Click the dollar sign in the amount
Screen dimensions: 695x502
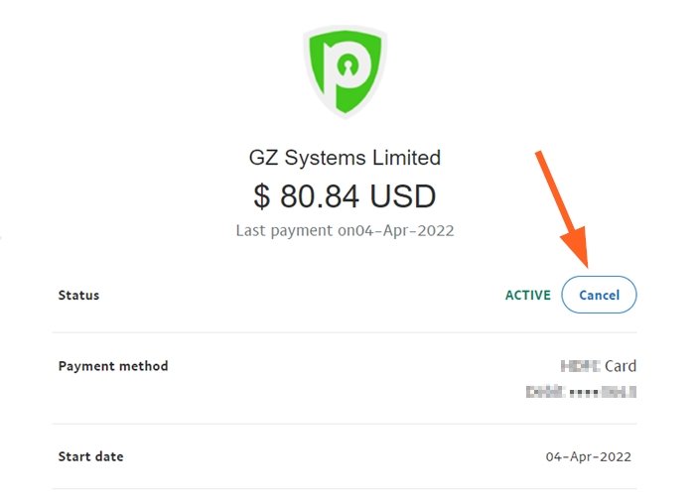click(261, 196)
